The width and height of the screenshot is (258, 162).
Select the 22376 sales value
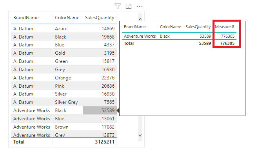[x=108, y=78]
